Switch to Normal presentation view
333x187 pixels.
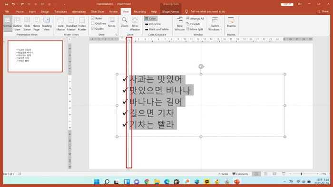pos(8,24)
